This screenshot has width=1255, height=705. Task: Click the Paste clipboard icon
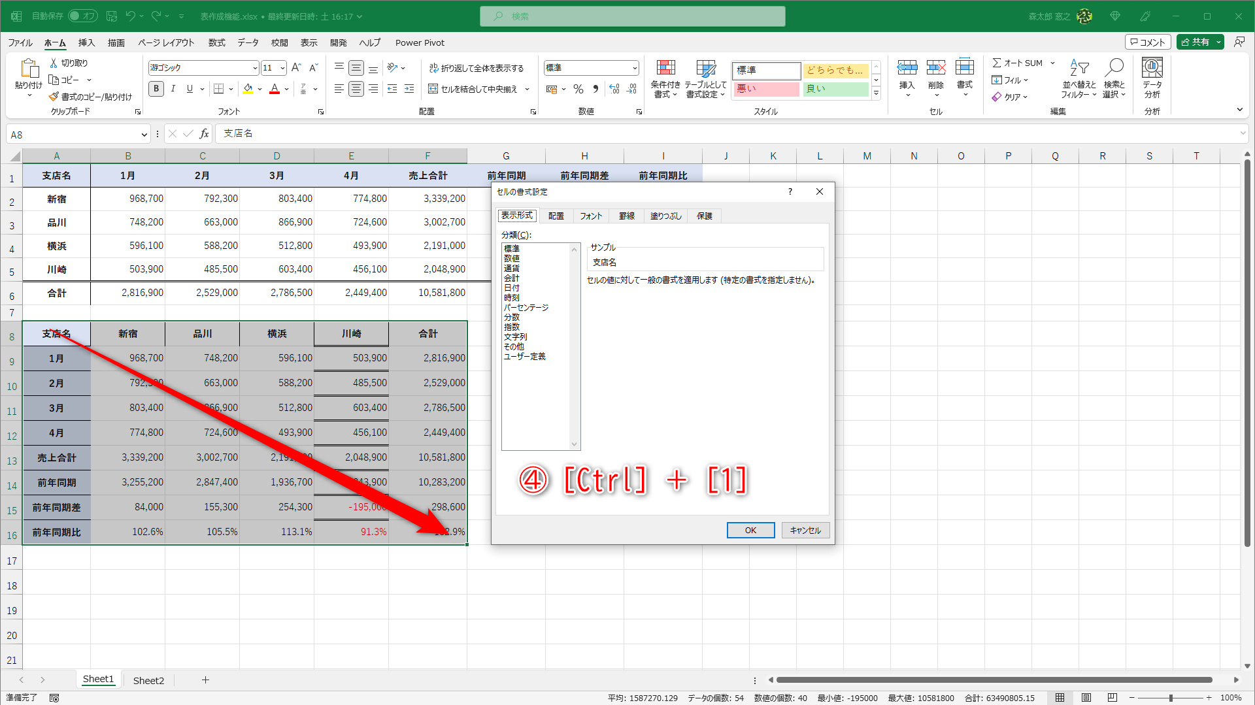point(29,69)
